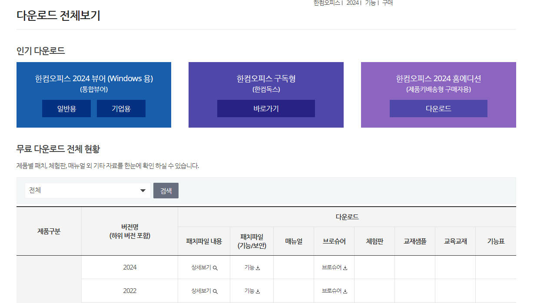Click 기업용 button for 2024 viewer

(121, 109)
